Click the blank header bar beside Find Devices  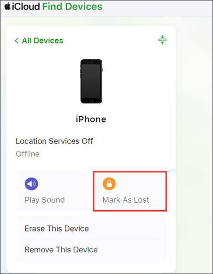(158, 8)
